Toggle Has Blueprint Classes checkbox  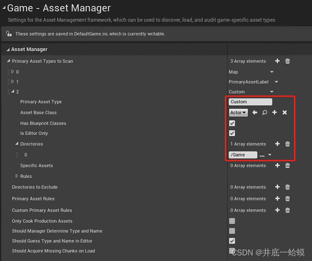[x=232, y=123]
